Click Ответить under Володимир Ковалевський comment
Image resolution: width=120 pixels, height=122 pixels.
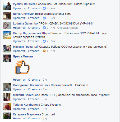[x=34, y=89]
